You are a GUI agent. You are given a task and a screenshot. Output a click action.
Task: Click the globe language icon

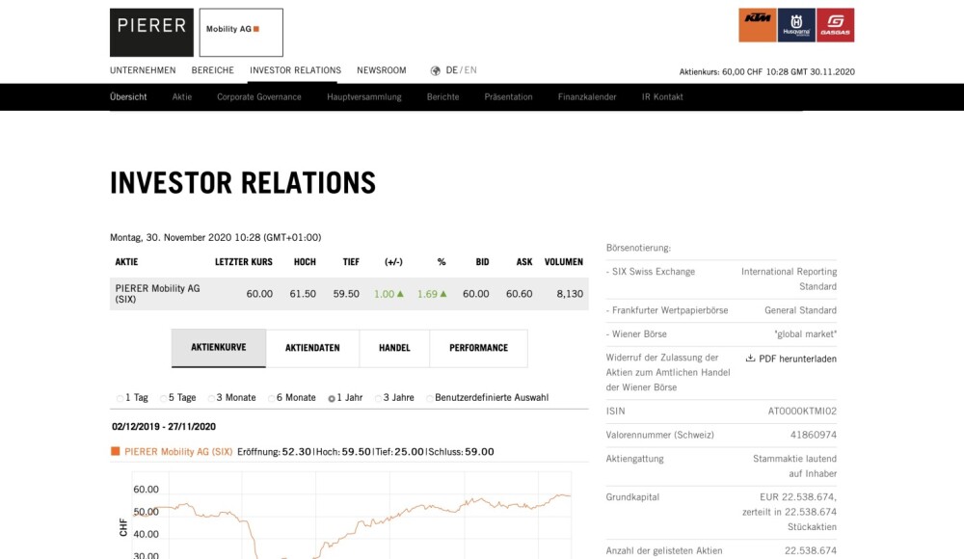[x=436, y=70]
